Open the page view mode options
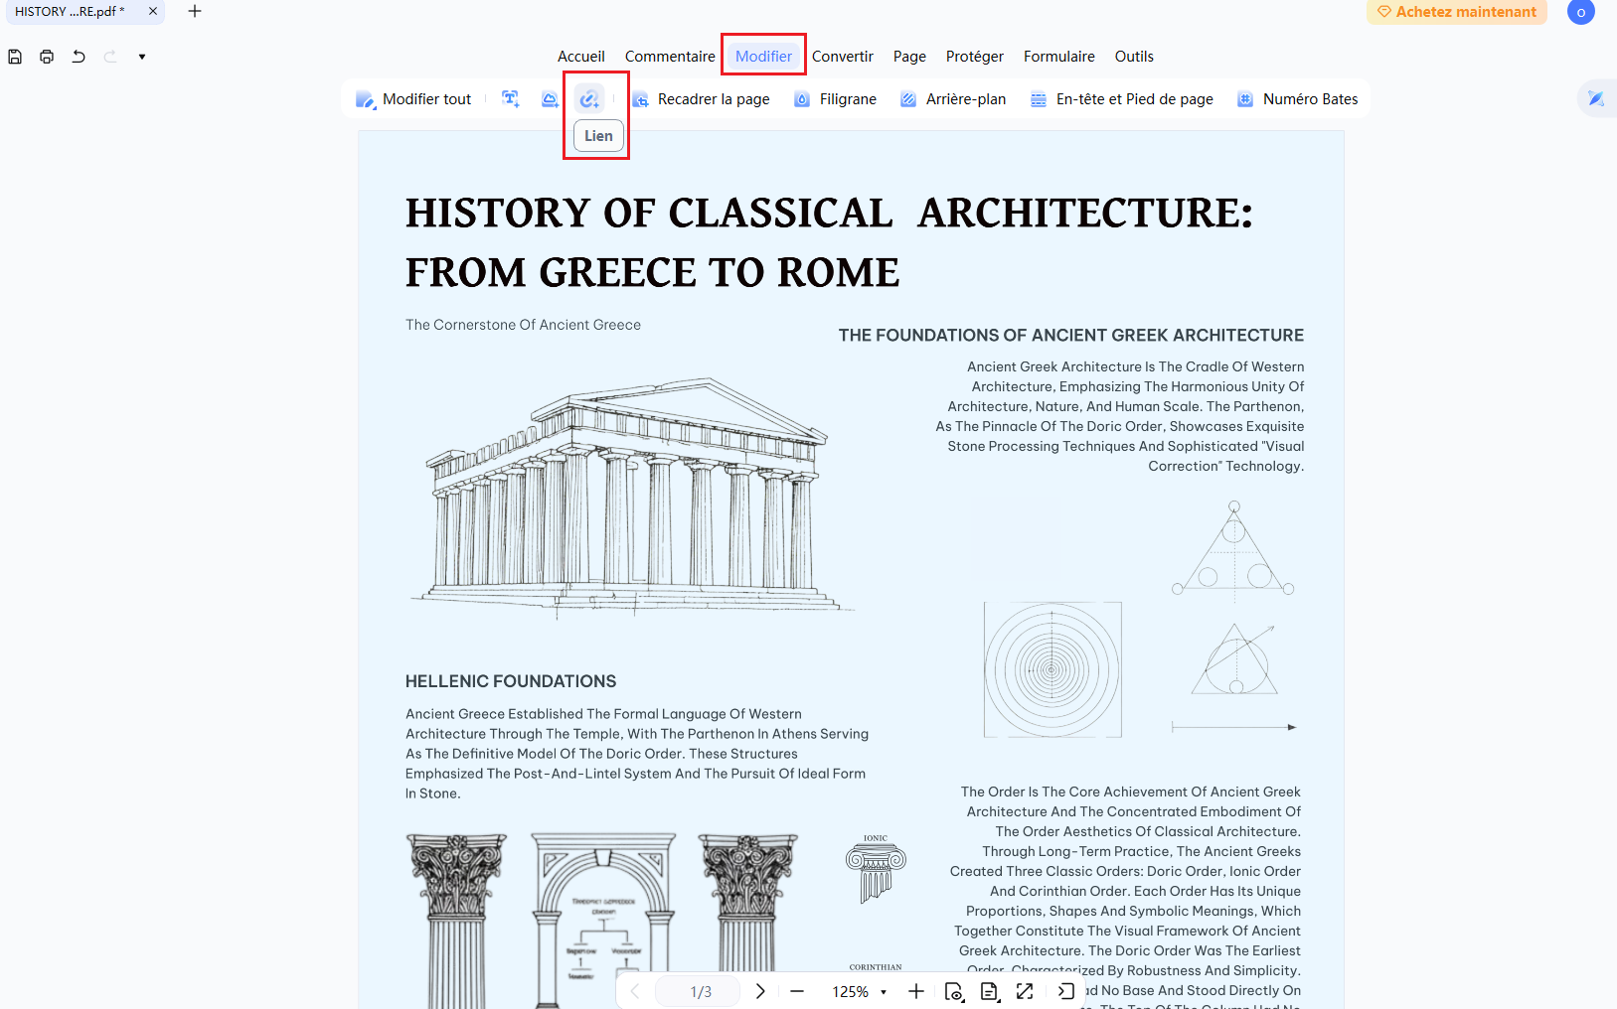 pyautogui.click(x=953, y=991)
